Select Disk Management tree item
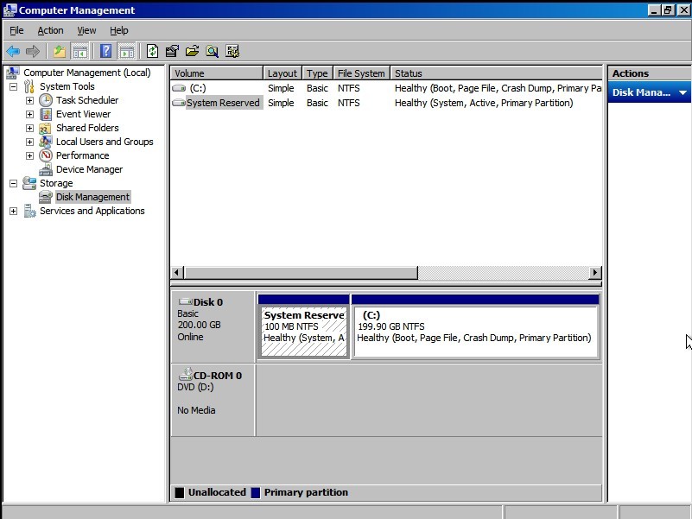This screenshot has width=692, height=519. (x=92, y=197)
